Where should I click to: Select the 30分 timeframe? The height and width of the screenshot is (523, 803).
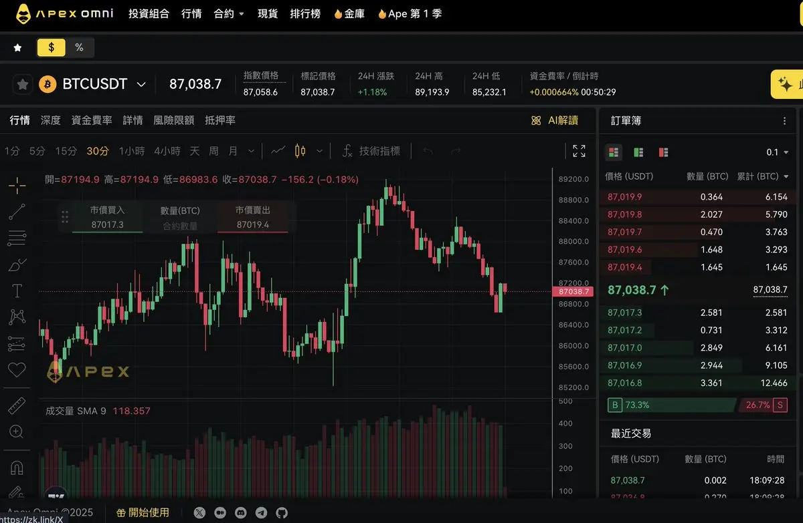tap(98, 151)
